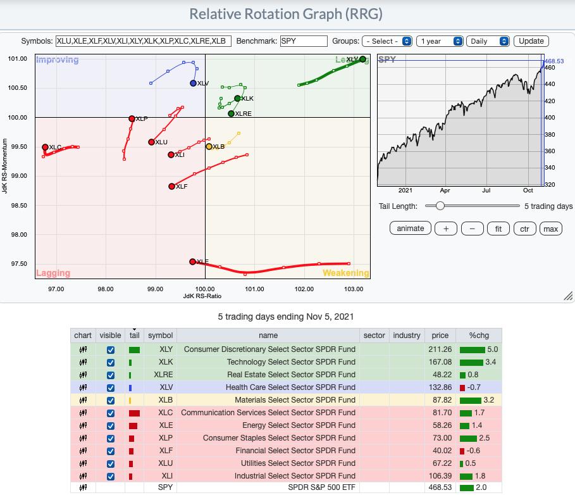Uncheck visibility for XLC
Image resolution: width=575 pixels, height=495 pixels.
click(x=110, y=413)
